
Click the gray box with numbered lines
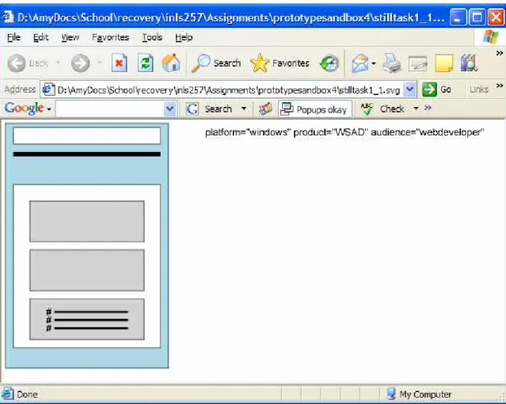point(87,319)
